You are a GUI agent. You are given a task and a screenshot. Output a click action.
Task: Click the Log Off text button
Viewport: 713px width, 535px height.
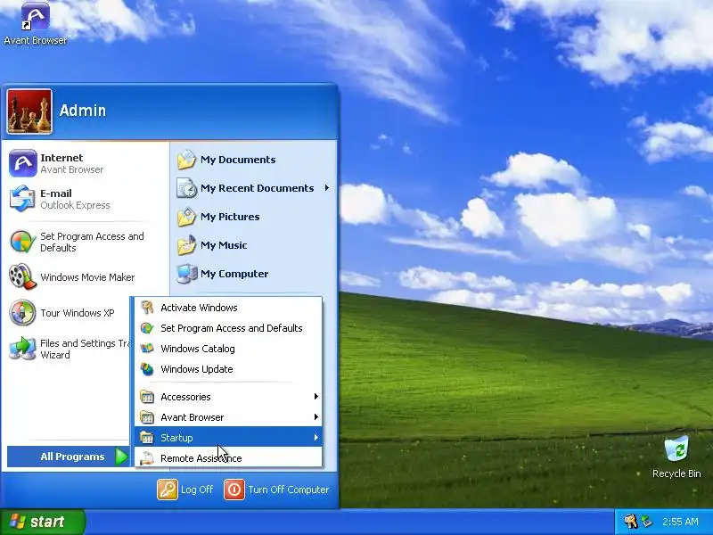pyautogui.click(x=197, y=490)
